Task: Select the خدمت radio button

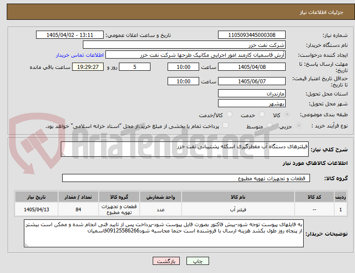Action: coord(262,114)
